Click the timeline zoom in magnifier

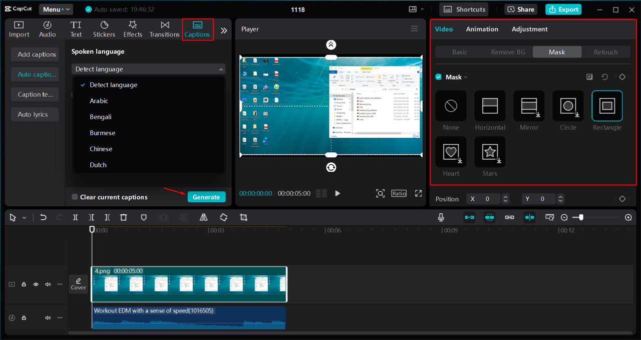[628, 217]
